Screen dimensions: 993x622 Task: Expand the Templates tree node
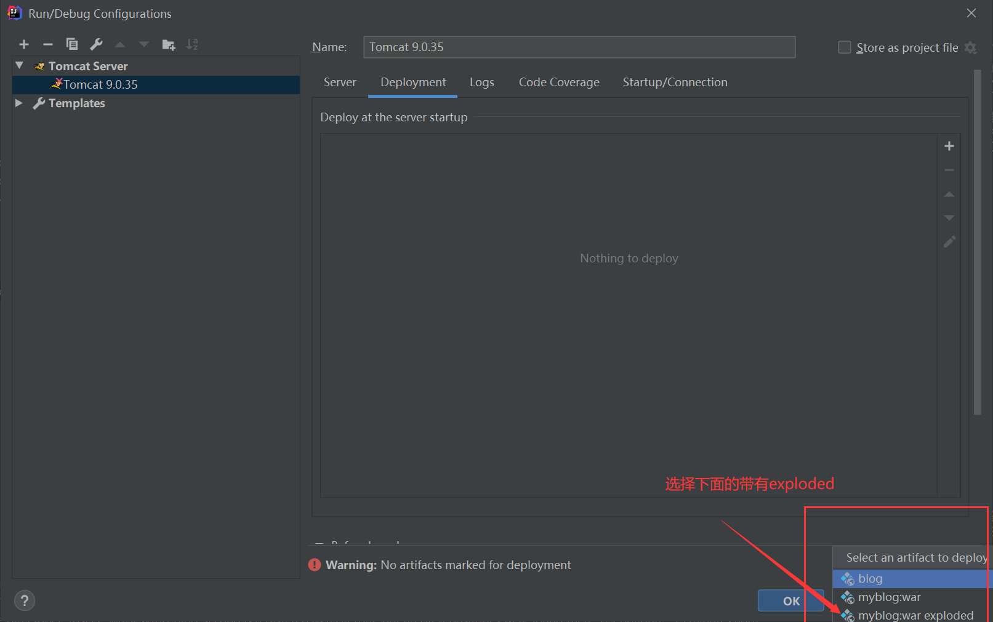point(19,103)
